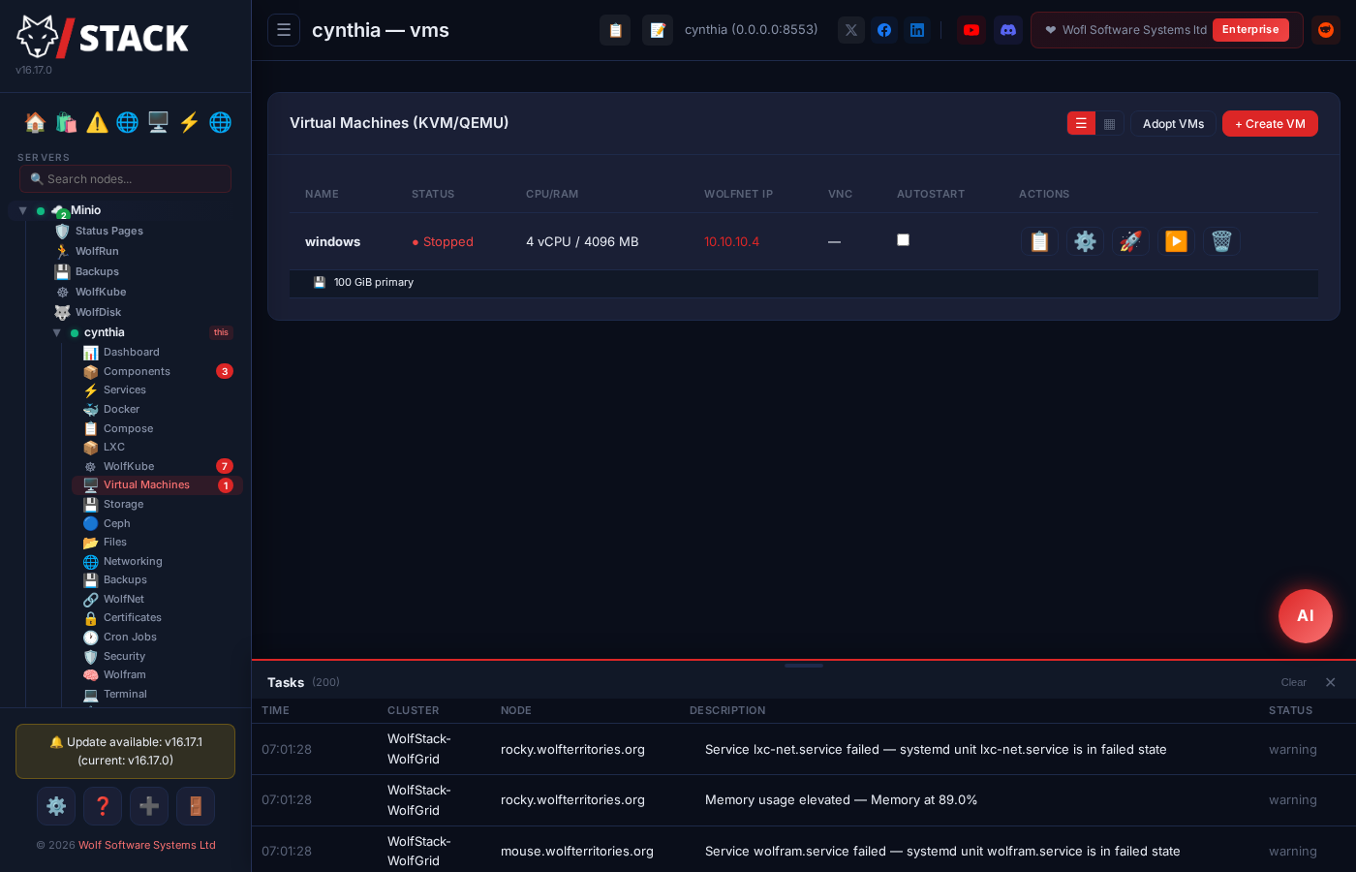Switch to list view toggle
Image resolution: width=1356 pixels, height=872 pixels.
point(1081,124)
